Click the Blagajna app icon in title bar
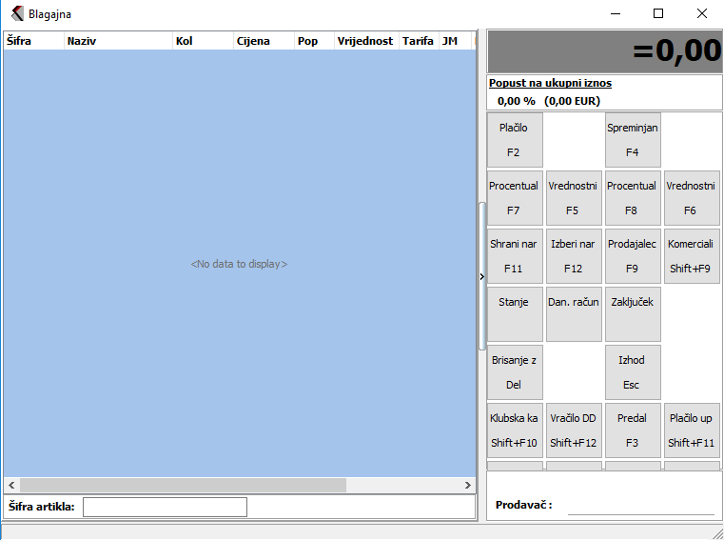 [17, 14]
